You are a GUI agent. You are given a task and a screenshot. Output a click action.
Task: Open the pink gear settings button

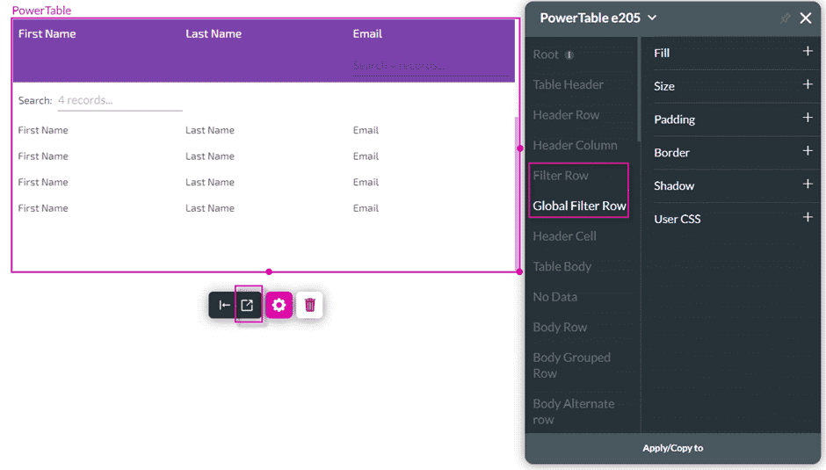[x=279, y=305]
